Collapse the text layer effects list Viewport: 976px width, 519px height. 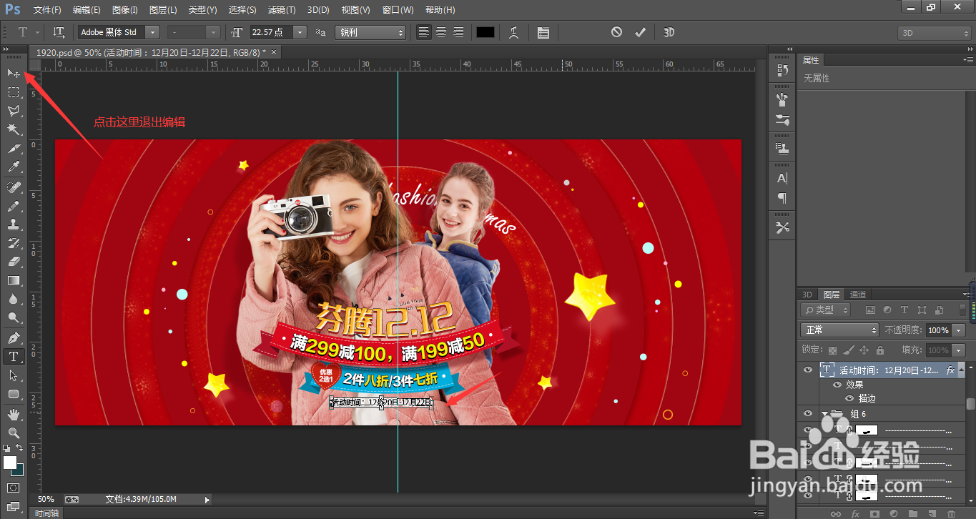point(961,369)
